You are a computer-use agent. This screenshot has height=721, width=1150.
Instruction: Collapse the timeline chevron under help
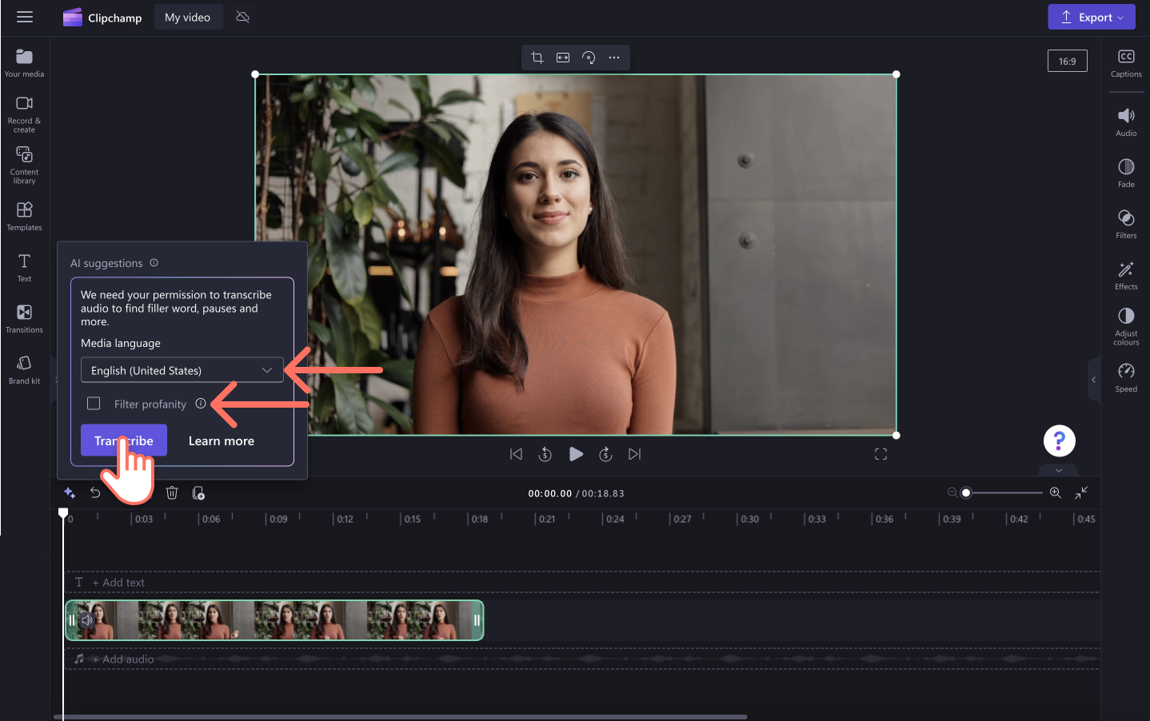tap(1059, 470)
